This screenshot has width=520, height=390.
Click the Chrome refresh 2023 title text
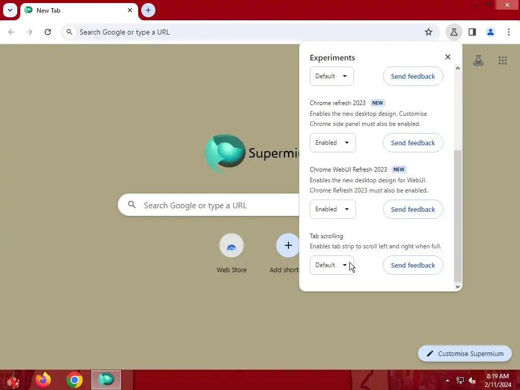[x=338, y=103]
